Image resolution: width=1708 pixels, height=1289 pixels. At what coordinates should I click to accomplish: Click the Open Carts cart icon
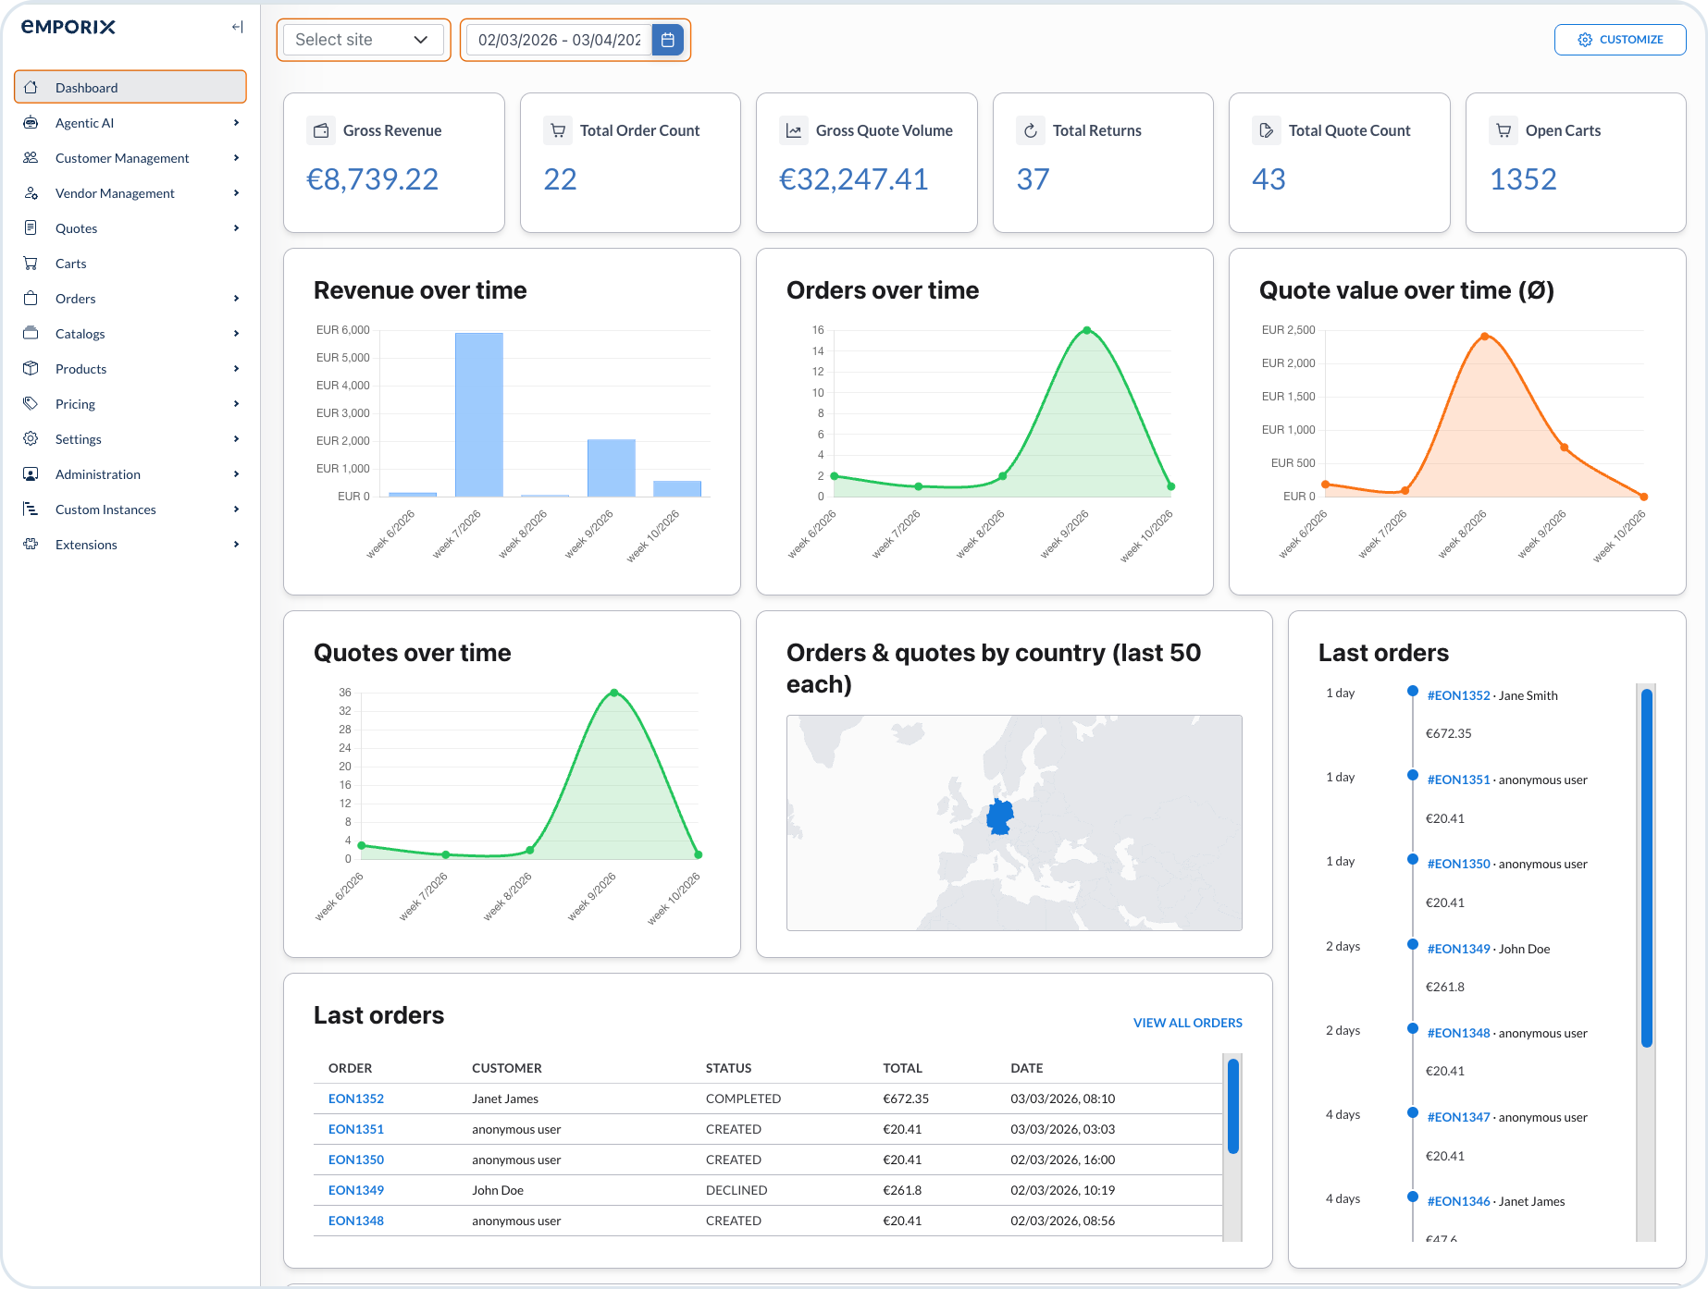(x=1504, y=130)
